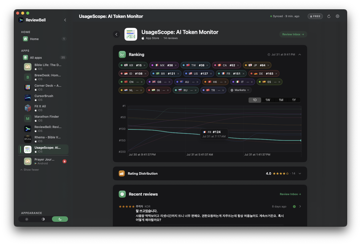361x245 pixels.
Task: Click the top Review Inbox button
Action: [293, 34]
